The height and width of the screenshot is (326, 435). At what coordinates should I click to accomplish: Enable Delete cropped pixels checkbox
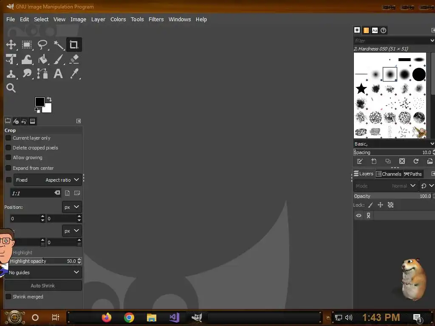pyautogui.click(x=8, y=147)
